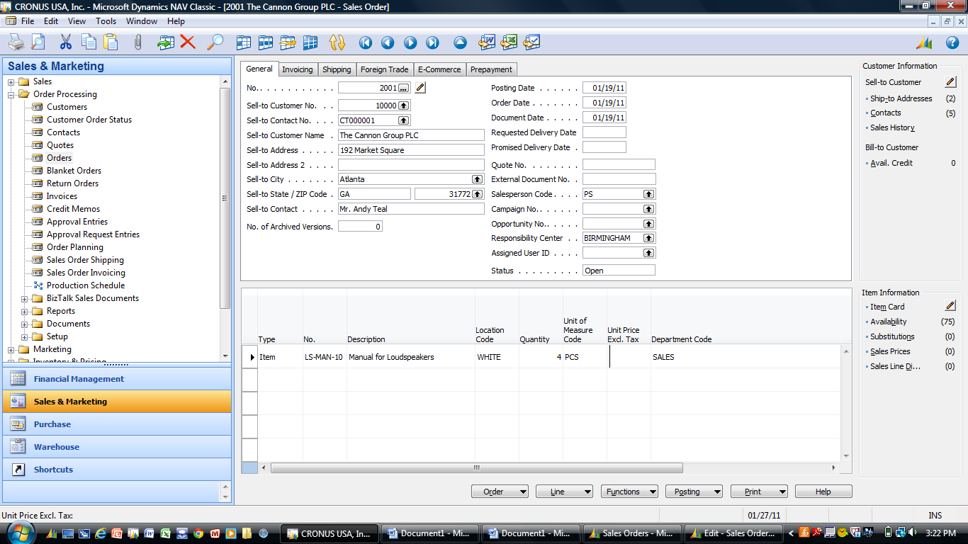The image size is (968, 544).
Task: Click the pencil icon next to Sell-to Customer
Action: click(950, 82)
